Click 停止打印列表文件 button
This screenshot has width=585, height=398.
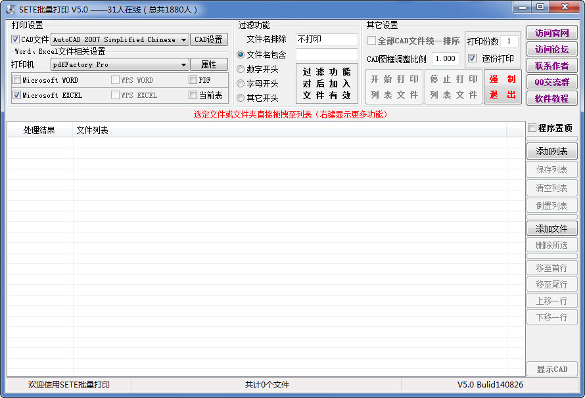pyautogui.click(x=454, y=87)
